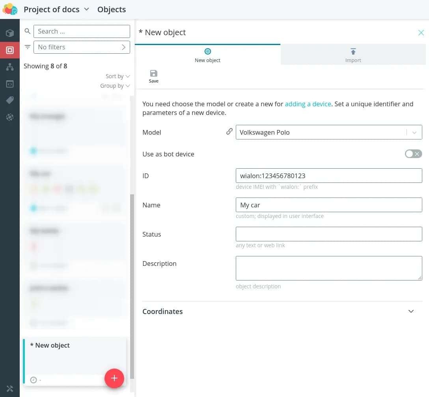The image size is (429, 397).
Task: Select the Objects icon in sidebar
Action: point(10,50)
